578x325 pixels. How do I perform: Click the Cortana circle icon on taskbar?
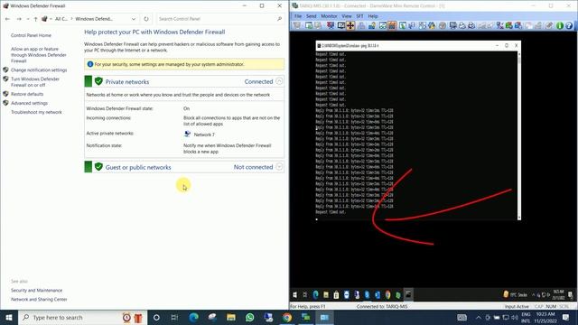156,317
